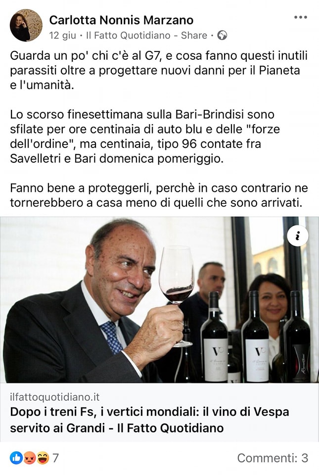The image size is (319, 475).
Task: Click the wine bottles in the preview photo
Action: tap(256, 337)
